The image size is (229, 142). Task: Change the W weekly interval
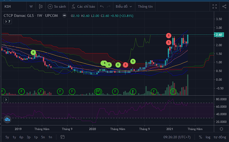tap(31, 6)
